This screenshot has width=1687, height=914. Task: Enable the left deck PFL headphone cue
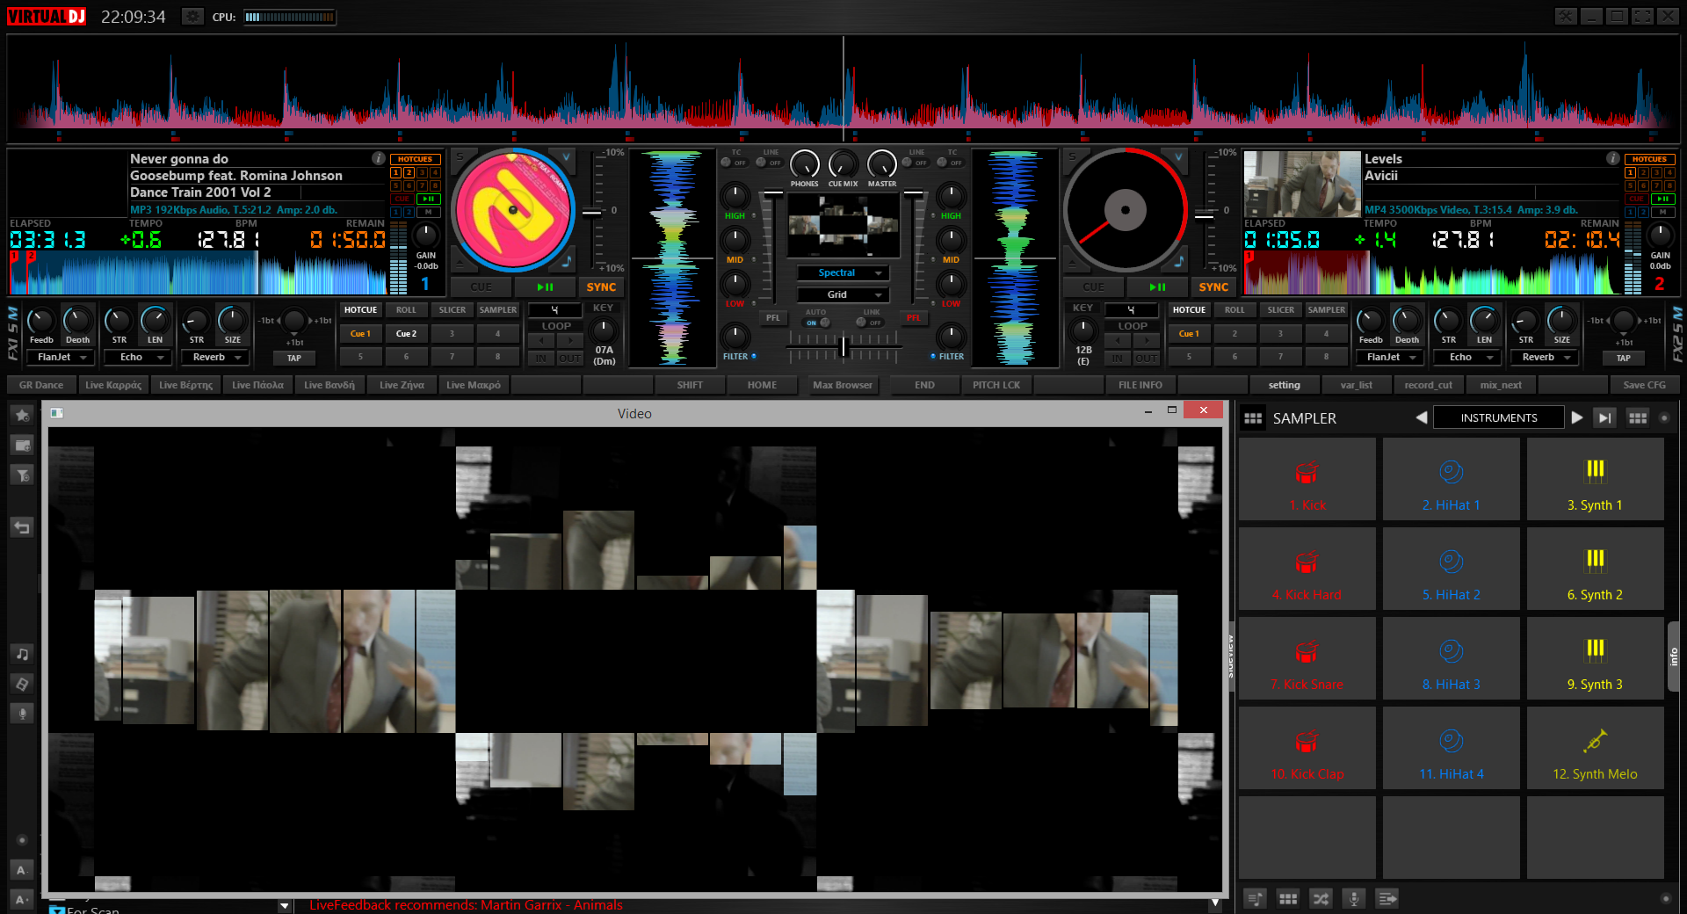tap(772, 318)
